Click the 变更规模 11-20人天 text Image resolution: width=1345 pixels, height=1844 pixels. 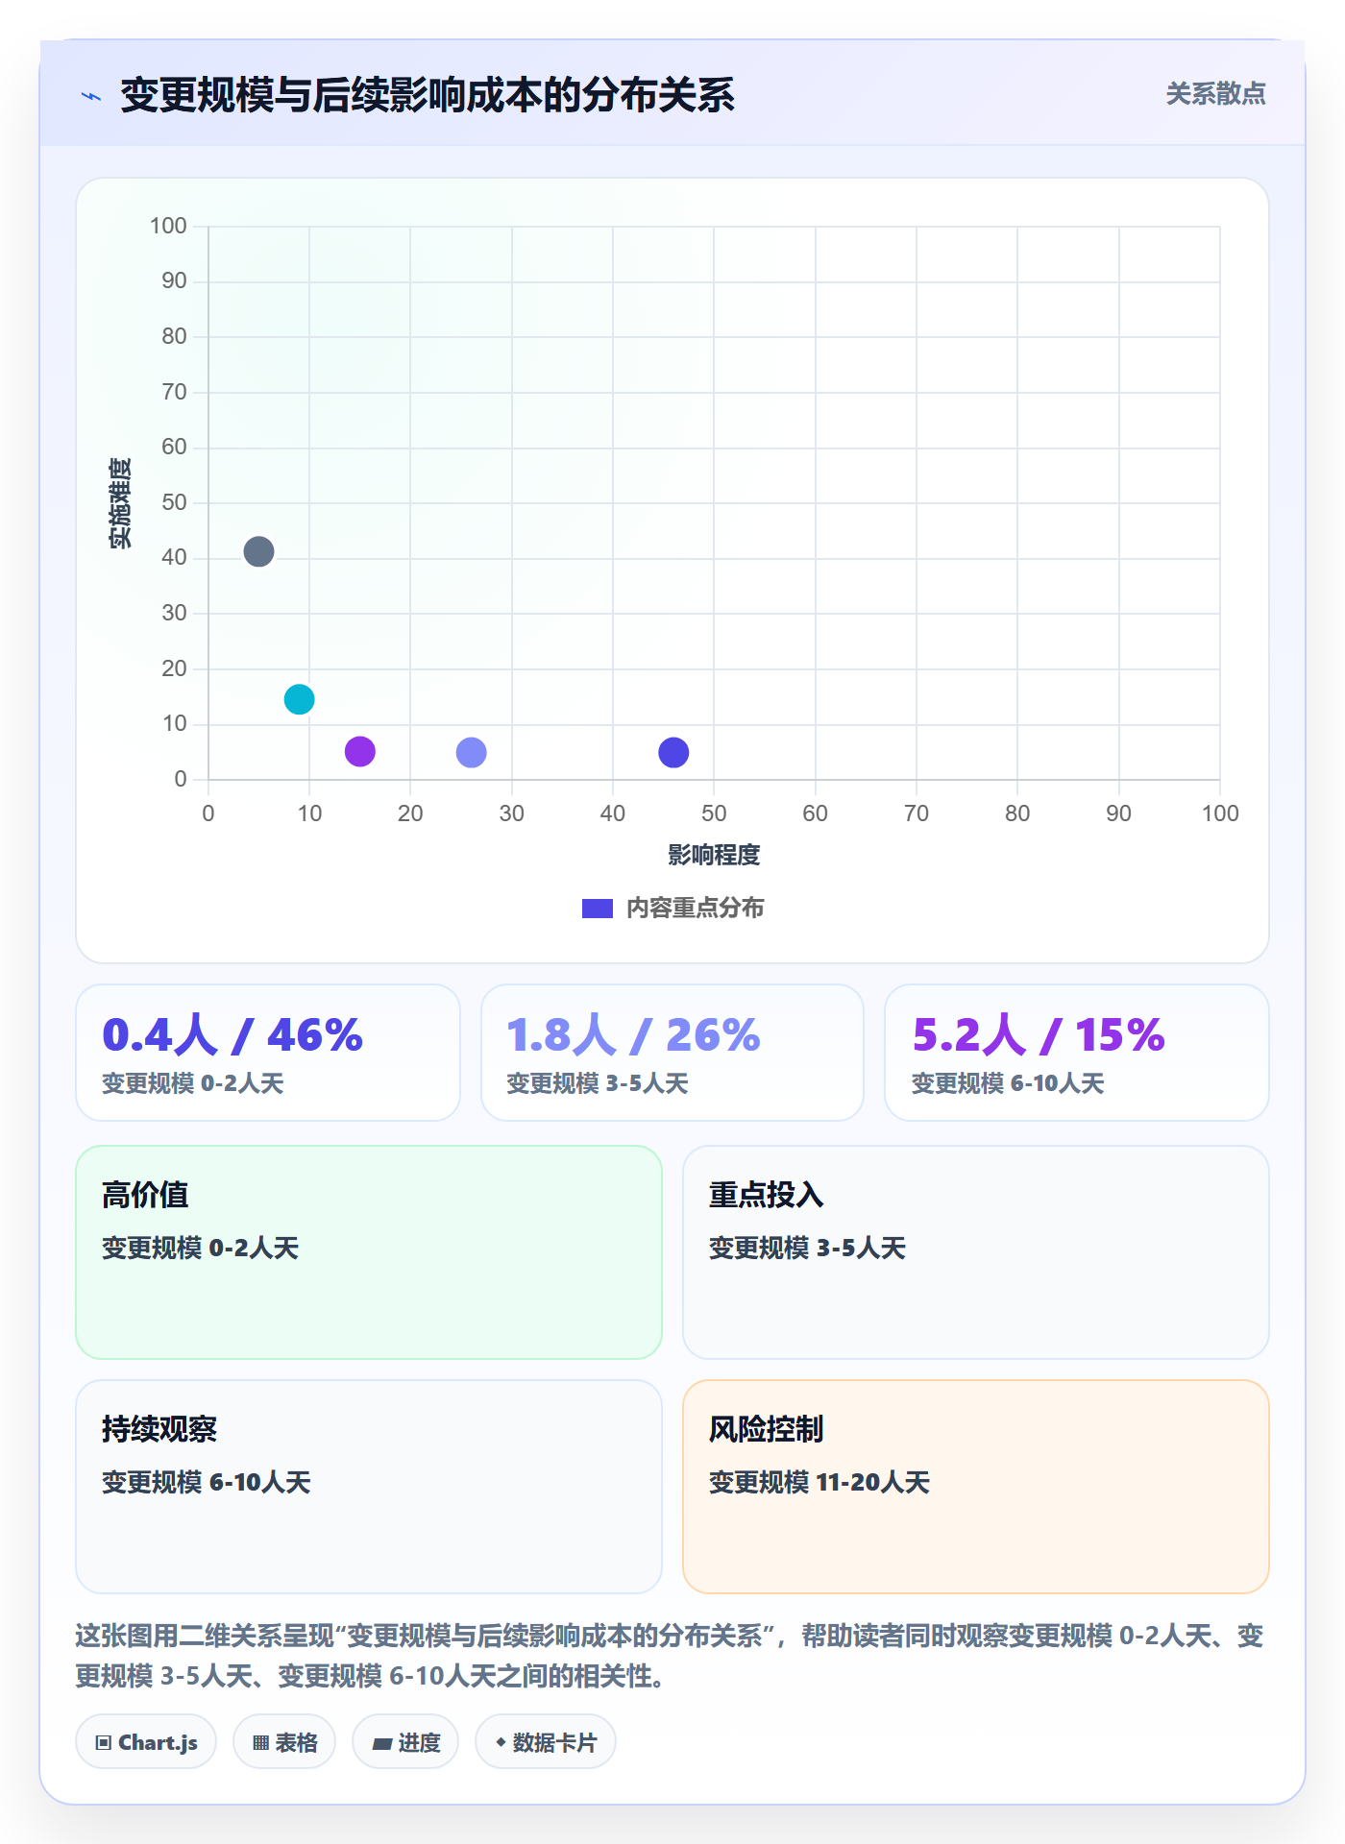tap(819, 1482)
